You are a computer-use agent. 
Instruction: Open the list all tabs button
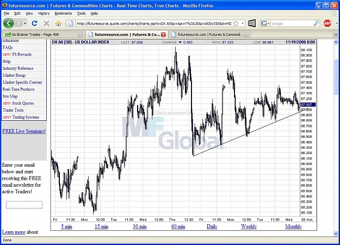336,35
